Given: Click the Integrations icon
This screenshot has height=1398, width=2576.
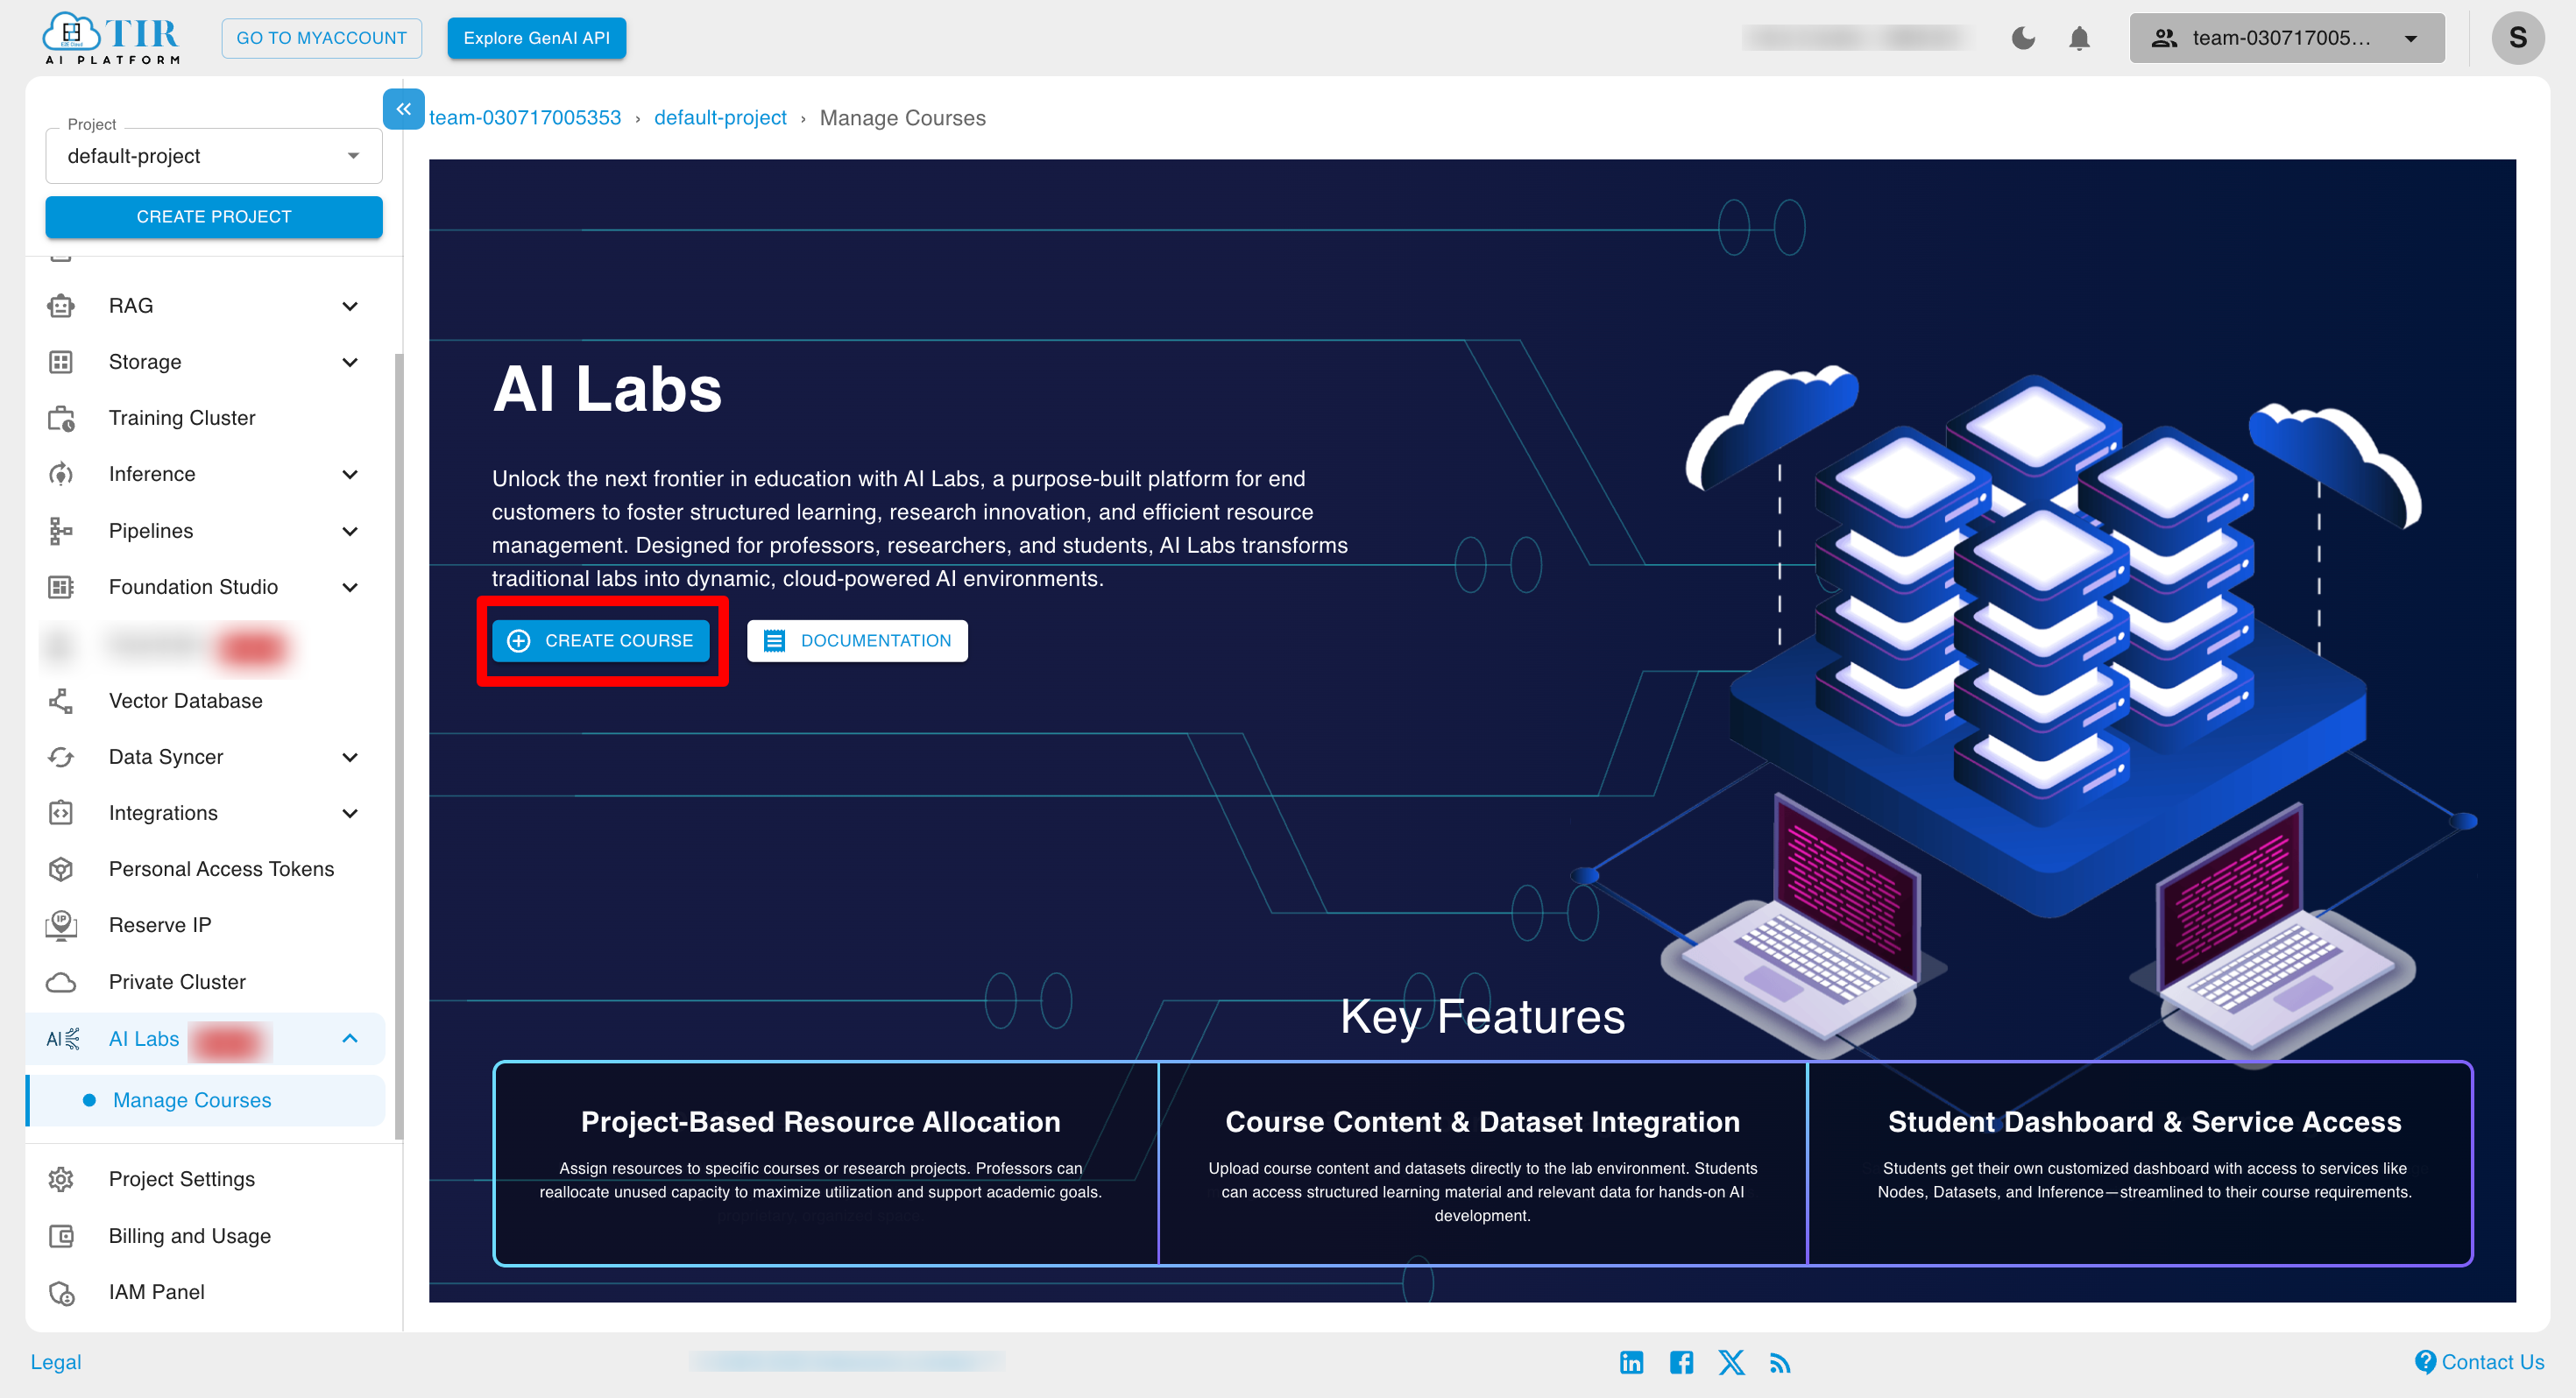Looking at the screenshot, I should [61, 813].
